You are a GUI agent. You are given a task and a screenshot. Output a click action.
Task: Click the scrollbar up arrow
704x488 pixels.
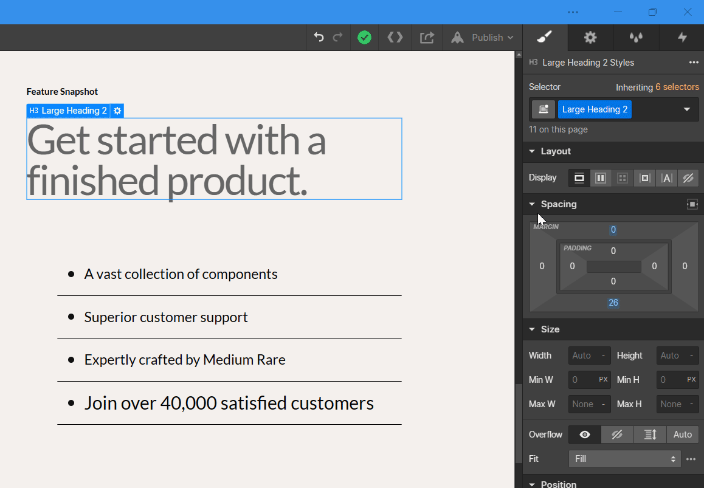519,55
